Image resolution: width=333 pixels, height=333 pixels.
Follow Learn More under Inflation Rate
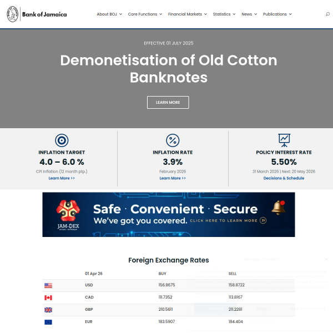coord(173,178)
